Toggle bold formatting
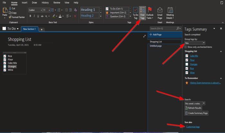225x133 pixels. (x=30, y=16)
